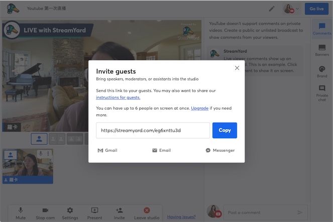Mute participant mic on thumbnail
Screen dimensions: 333x222
tap(40, 153)
